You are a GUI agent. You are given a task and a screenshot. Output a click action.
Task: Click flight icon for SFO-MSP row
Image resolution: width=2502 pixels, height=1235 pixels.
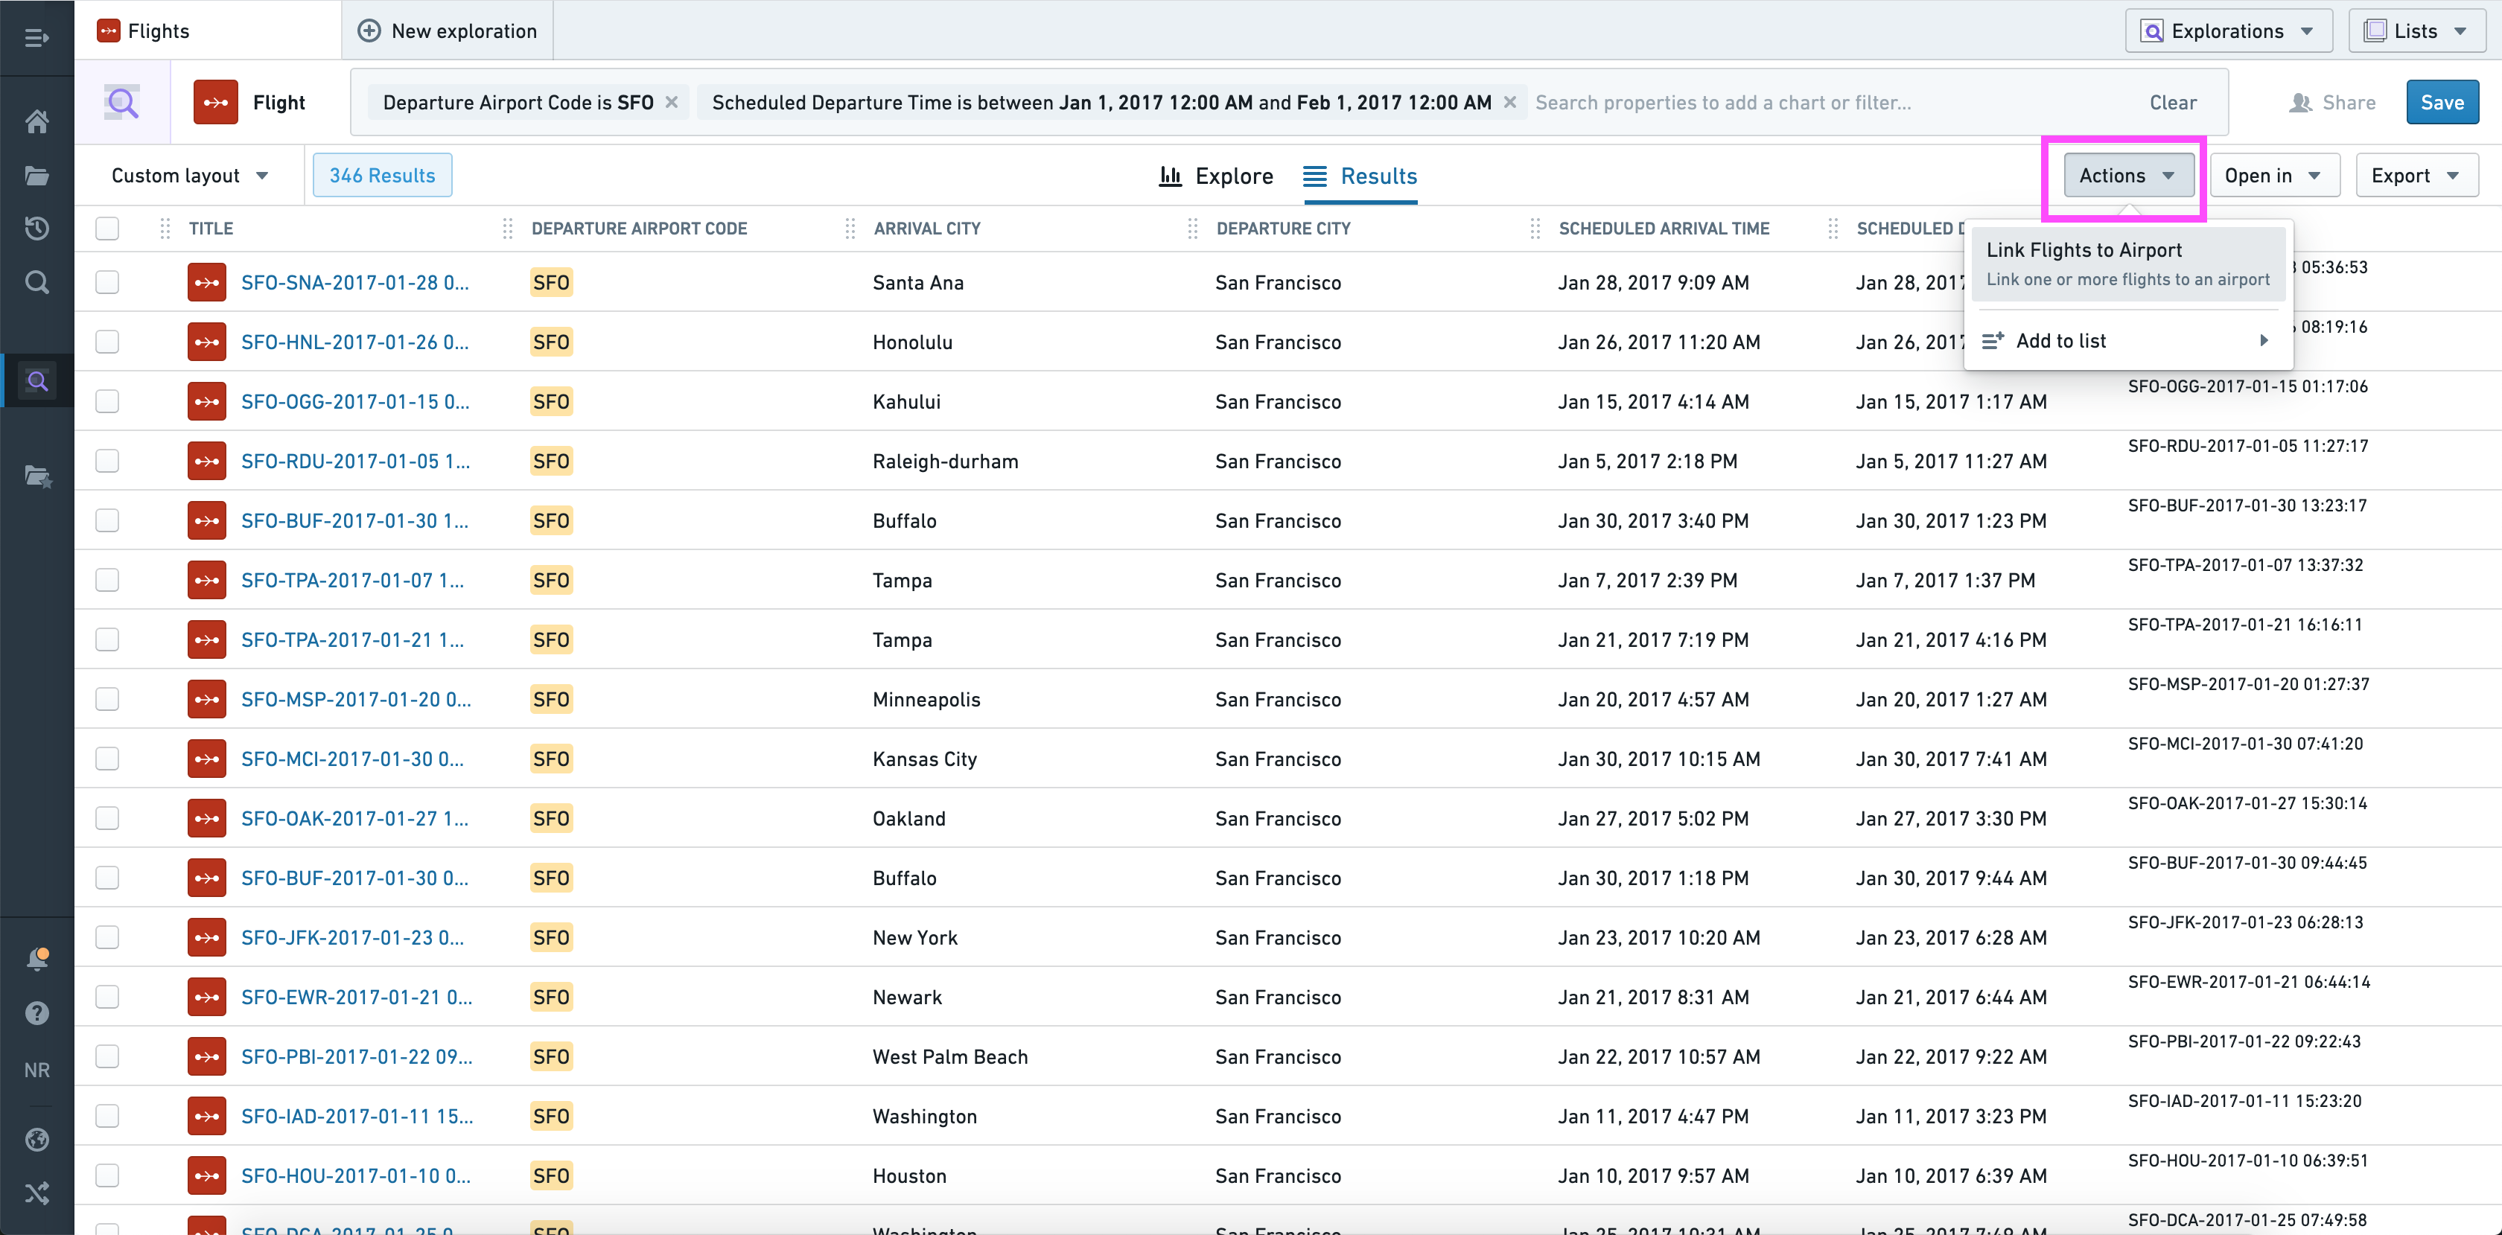point(207,699)
